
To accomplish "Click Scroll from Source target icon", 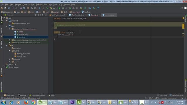I will coord(36,15).
